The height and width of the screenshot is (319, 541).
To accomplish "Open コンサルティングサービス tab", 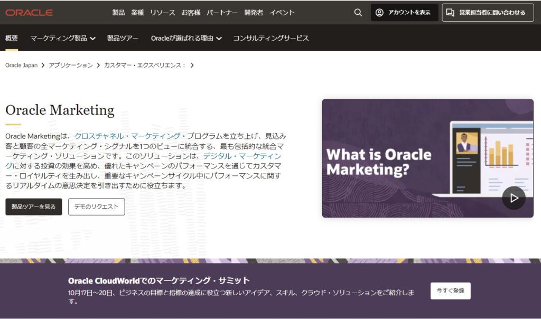I will click(271, 38).
